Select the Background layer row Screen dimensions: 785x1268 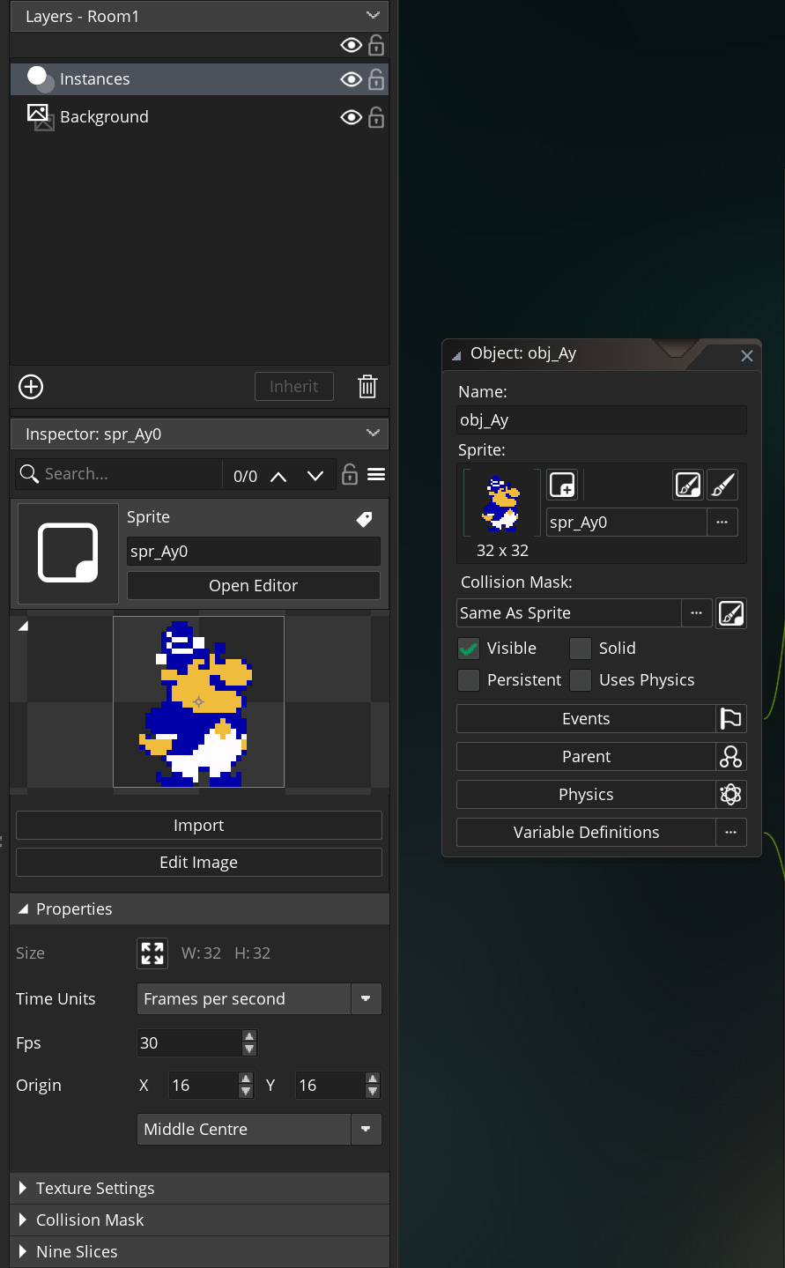click(199, 117)
